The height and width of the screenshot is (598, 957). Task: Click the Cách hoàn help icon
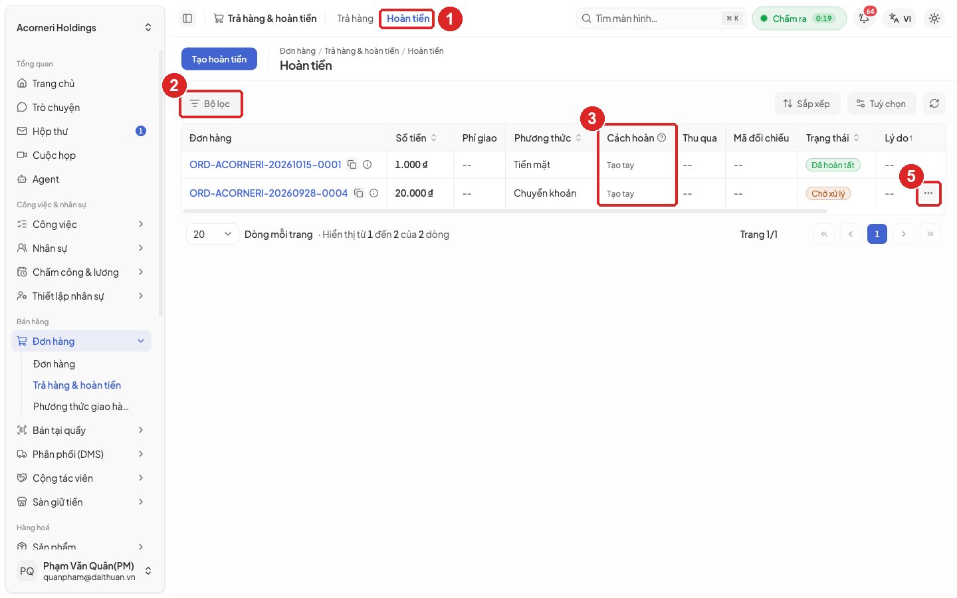(662, 138)
